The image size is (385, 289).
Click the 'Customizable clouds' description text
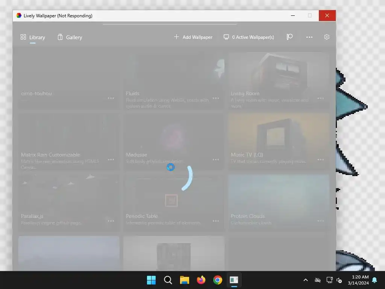click(251, 223)
